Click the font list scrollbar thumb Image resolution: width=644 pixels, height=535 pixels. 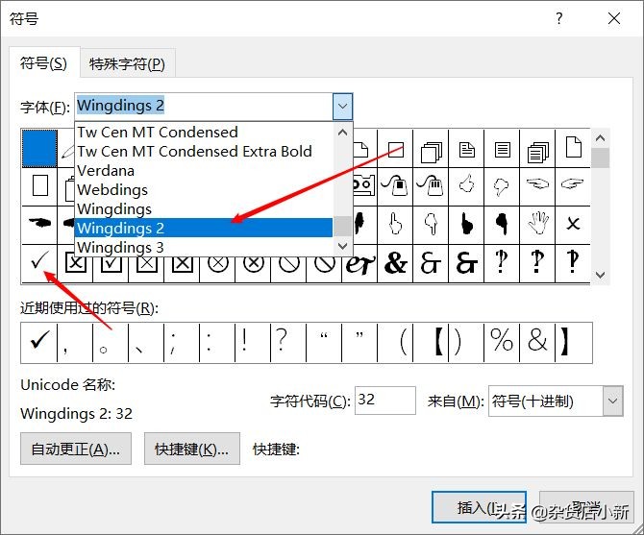point(342,227)
